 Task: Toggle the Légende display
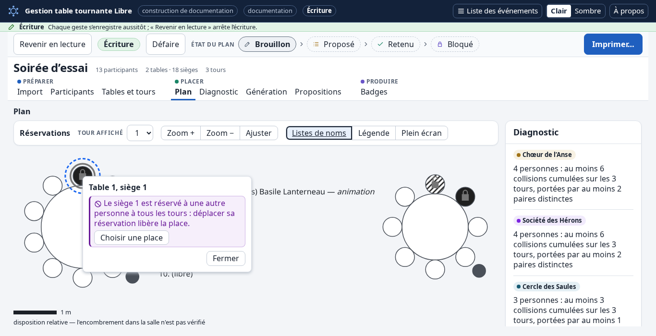[x=374, y=133]
